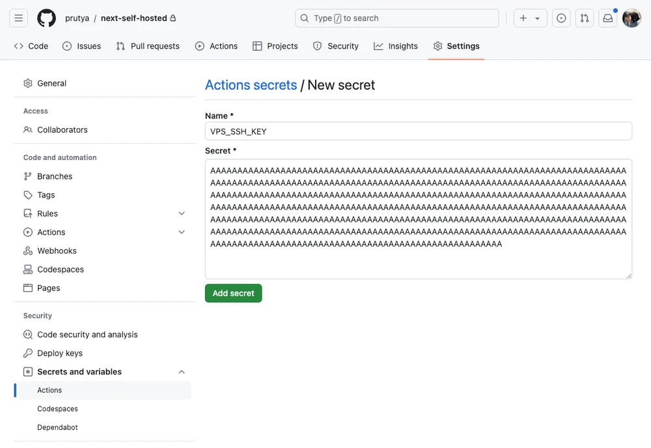Viewport: 651px width, 448px height.
Task: Open the hamburger navigation menu
Action: pyautogui.click(x=19, y=18)
